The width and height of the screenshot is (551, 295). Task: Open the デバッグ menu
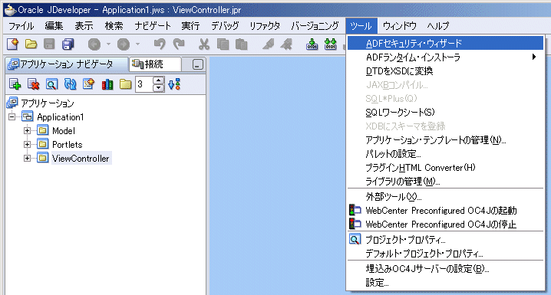tap(225, 26)
